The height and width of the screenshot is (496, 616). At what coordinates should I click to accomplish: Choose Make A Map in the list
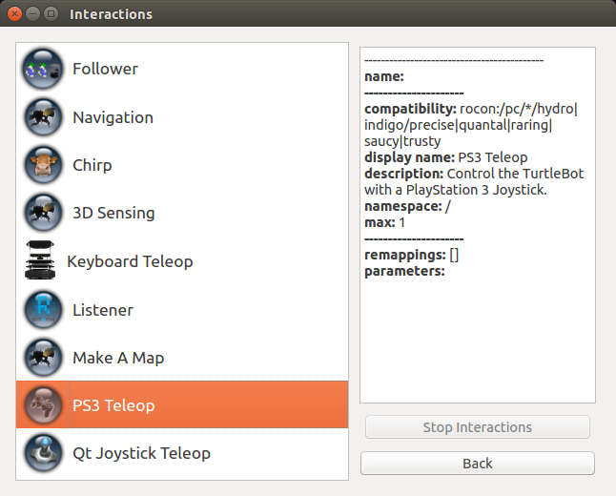point(118,358)
